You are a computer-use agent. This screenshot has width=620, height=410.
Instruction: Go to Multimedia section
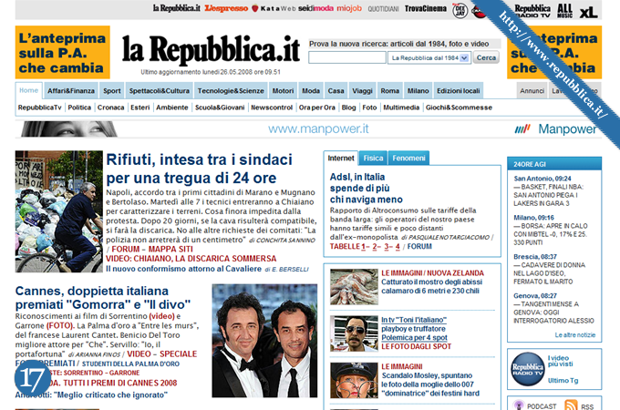click(x=401, y=108)
